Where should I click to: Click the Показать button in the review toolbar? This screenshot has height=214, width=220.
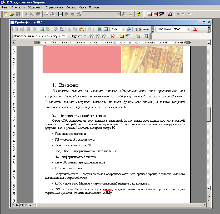[x=78, y=36]
